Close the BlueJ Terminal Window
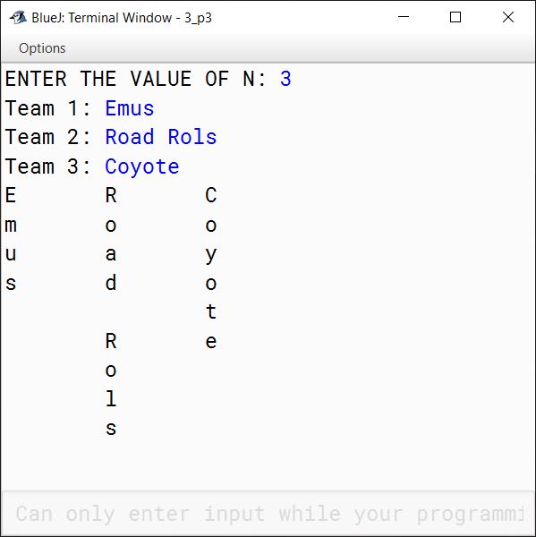The height and width of the screenshot is (537, 536). pyautogui.click(x=508, y=17)
